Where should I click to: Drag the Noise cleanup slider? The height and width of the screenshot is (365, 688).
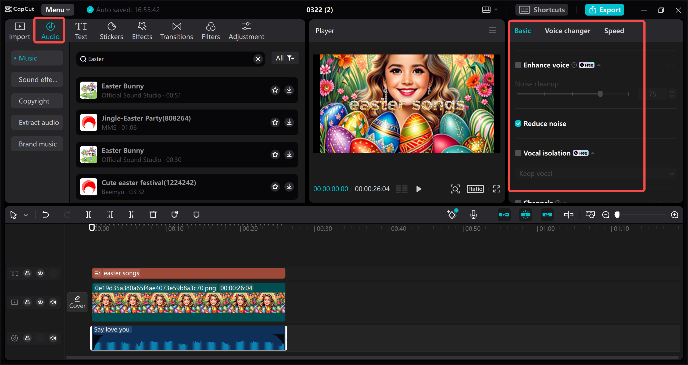tap(600, 94)
